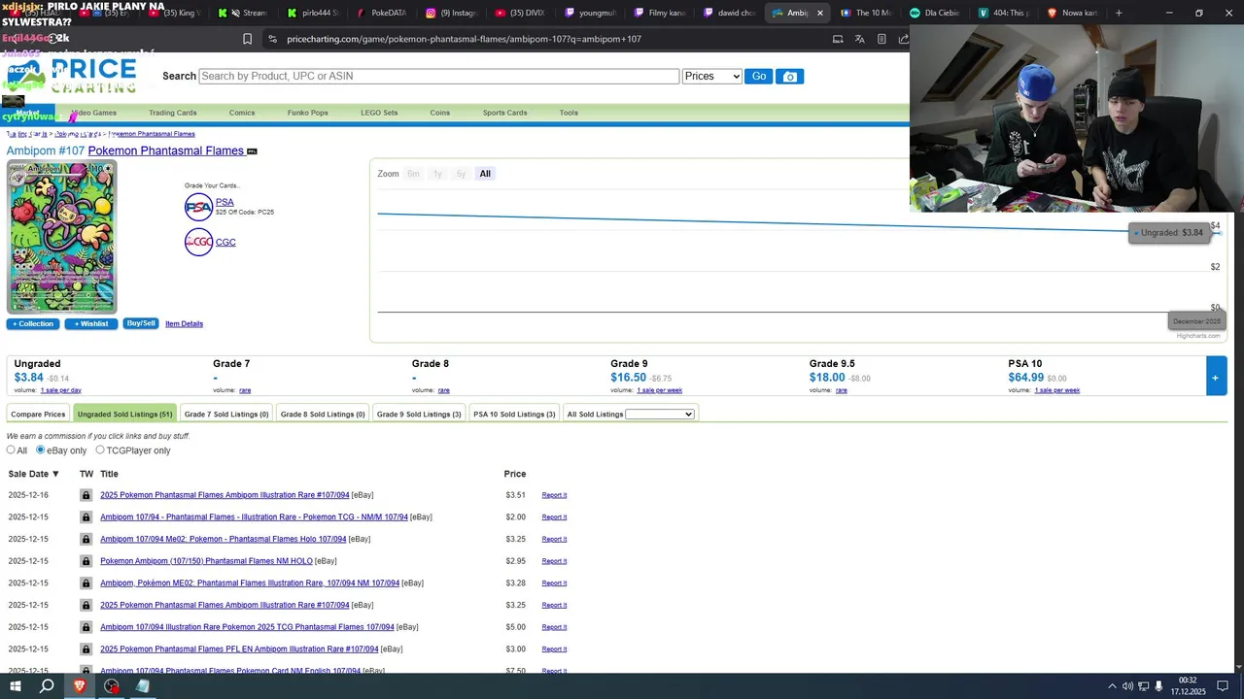Click the browser address bar URL

[464, 39]
